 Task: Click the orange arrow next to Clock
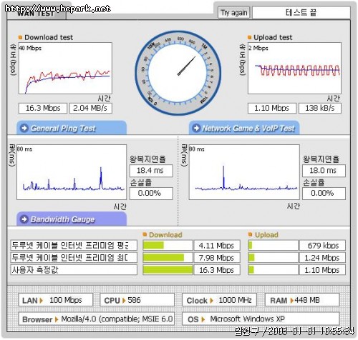211,301
